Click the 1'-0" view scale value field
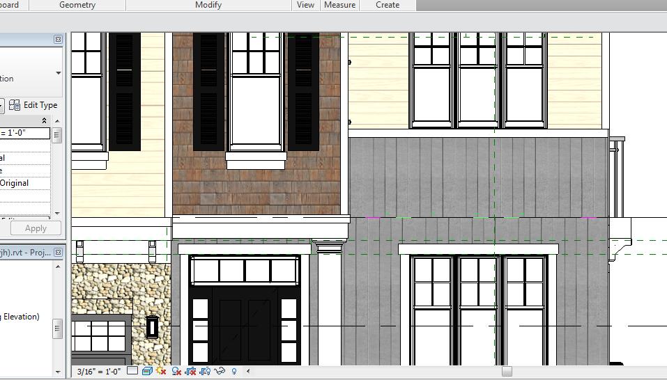The width and height of the screenshot is (667, 380). point(24,134)
